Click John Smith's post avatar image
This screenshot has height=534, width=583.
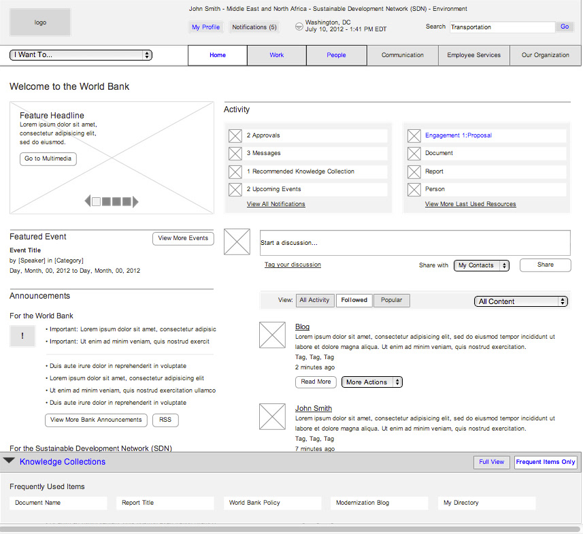click(273, 416)
